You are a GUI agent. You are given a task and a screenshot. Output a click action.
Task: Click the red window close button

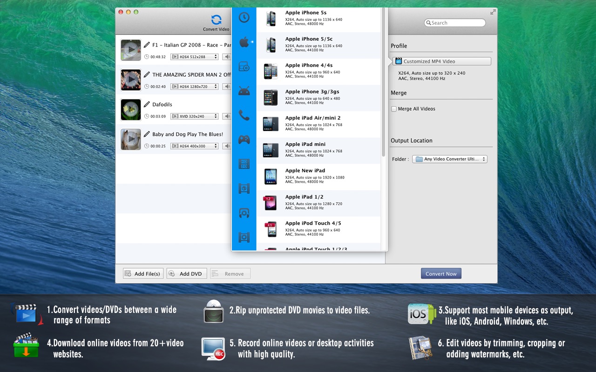pyautogui.click(x=121, y=12)
